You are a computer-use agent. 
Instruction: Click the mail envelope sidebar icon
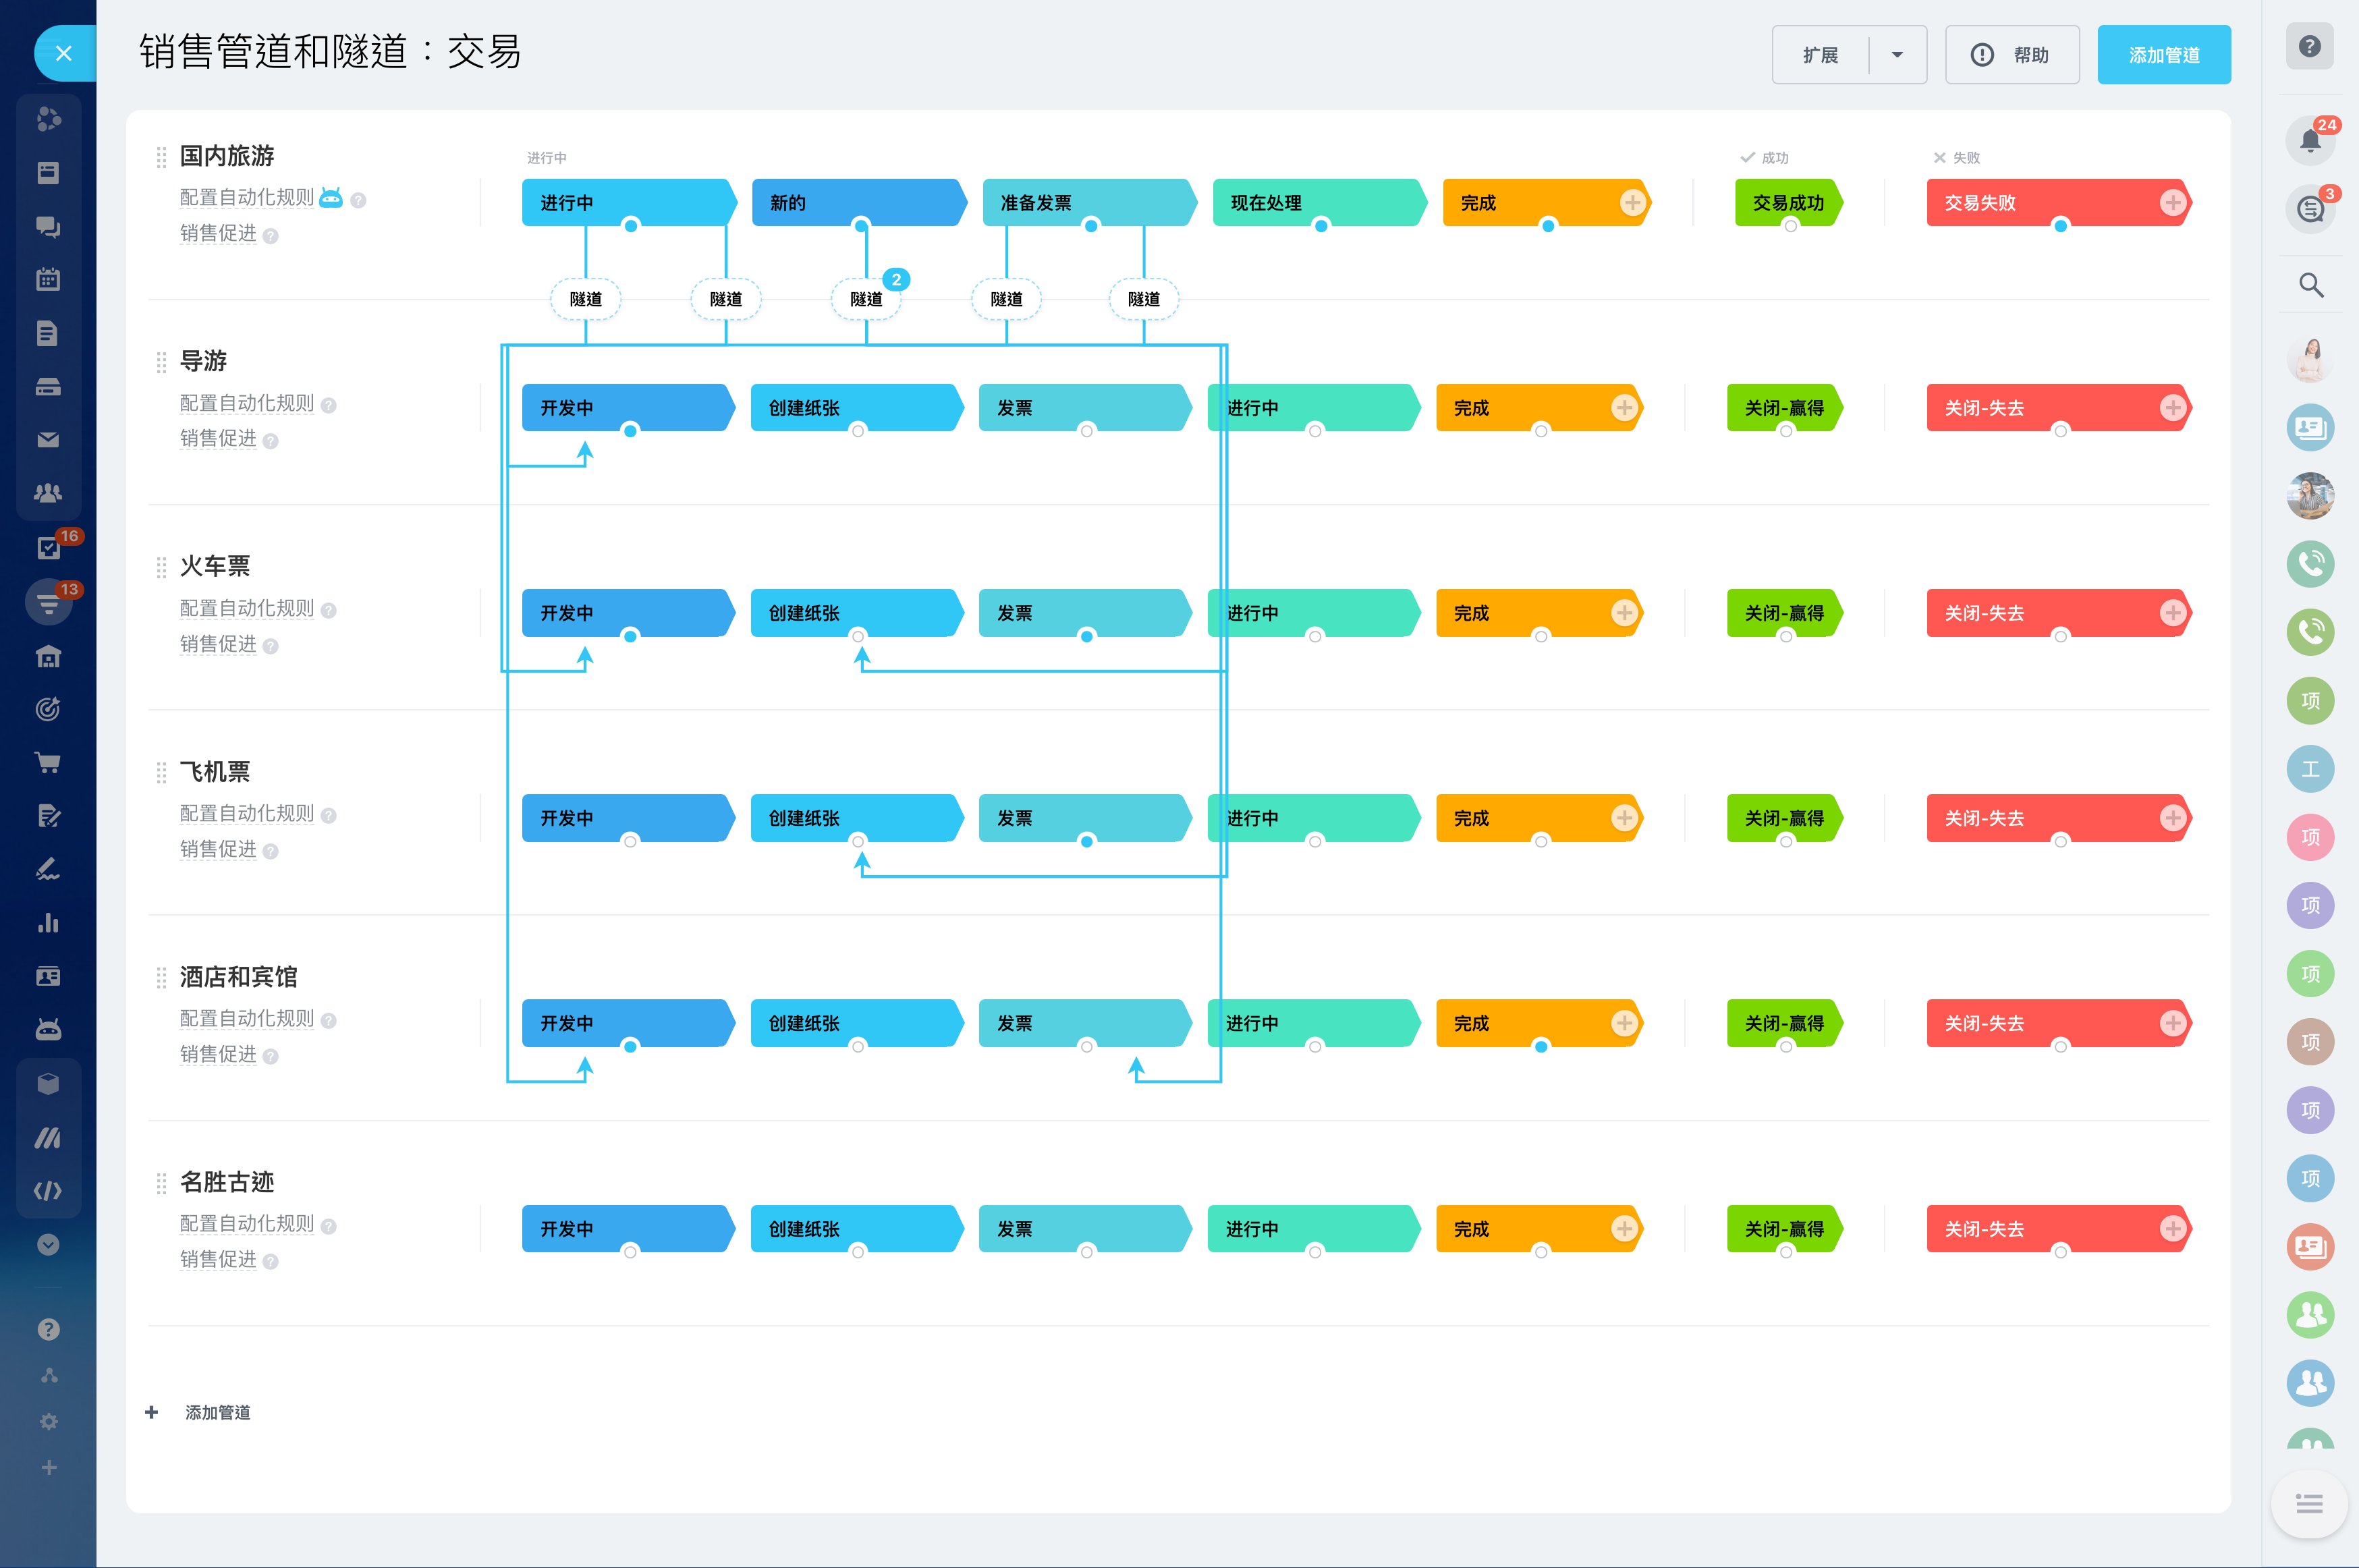[48, 440]
